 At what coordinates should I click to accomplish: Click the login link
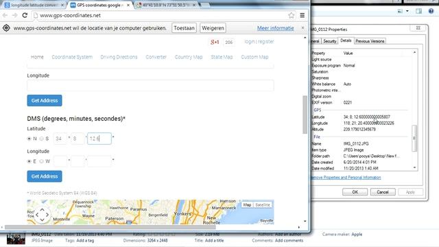(x=250, y=42)
